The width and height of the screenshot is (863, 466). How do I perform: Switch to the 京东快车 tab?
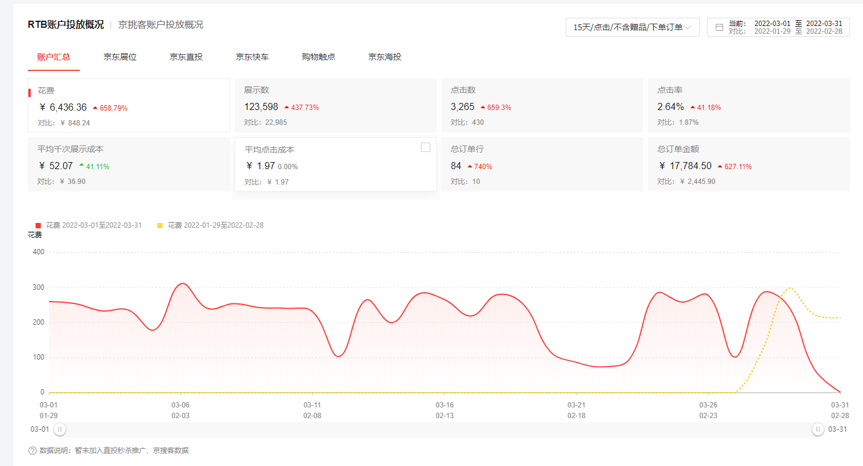[252, 57]
